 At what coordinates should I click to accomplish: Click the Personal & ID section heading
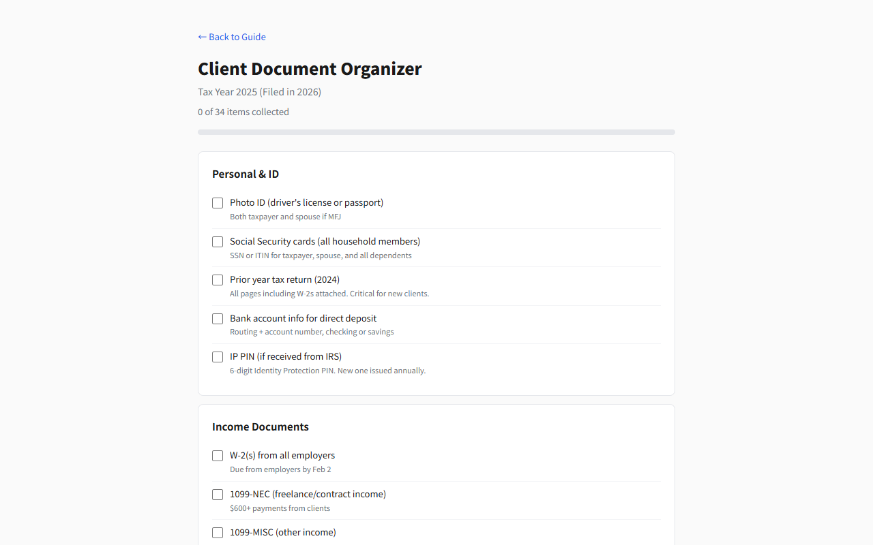pos(246,174)
